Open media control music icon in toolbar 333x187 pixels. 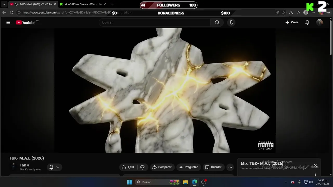point(291,12)
